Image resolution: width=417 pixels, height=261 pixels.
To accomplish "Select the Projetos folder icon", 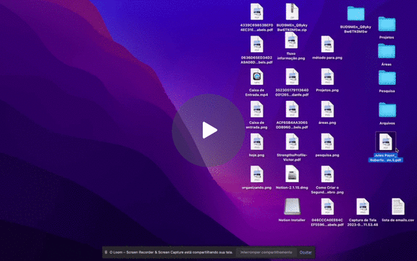I will (387, 24).
